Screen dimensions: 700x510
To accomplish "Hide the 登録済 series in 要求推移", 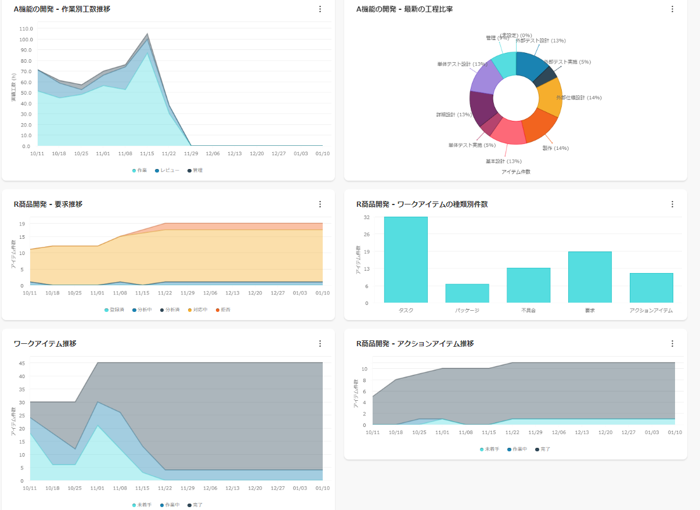I will [114, 310].
